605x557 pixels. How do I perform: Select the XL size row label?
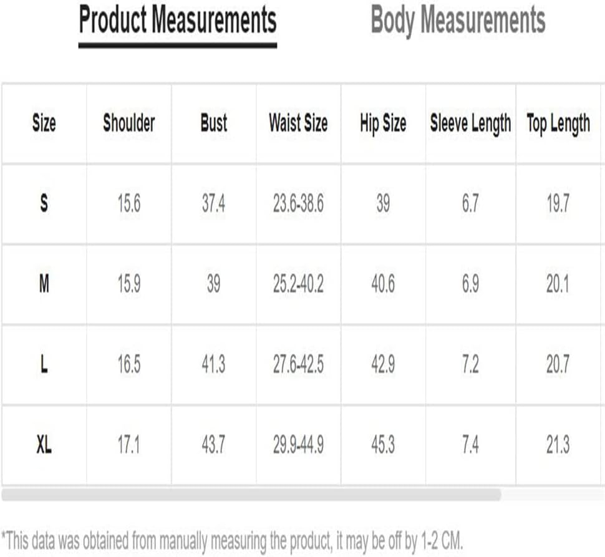44,445
